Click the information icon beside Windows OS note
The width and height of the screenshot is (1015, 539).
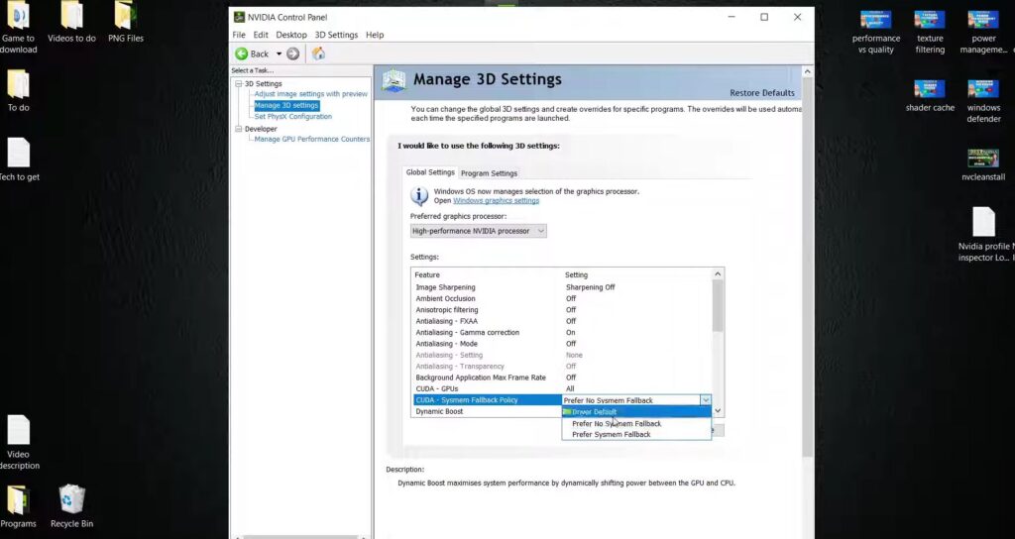[419, 195]
